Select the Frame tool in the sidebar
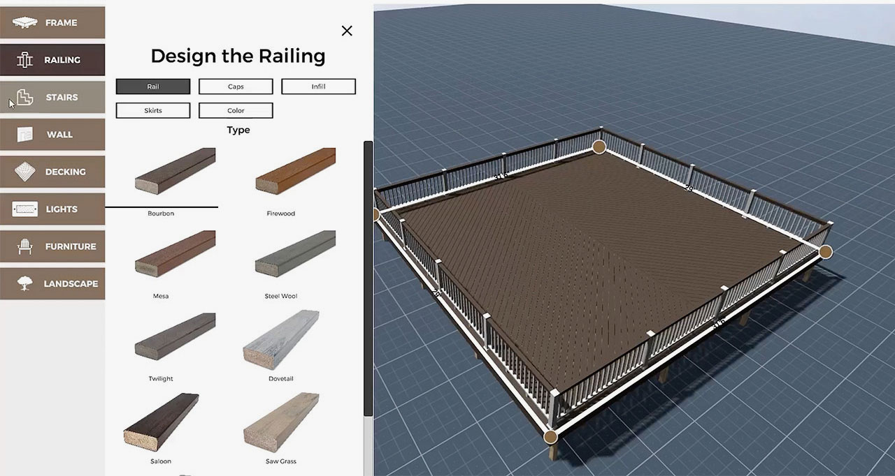This screenshot has height=476, width=895. point(52,22)
